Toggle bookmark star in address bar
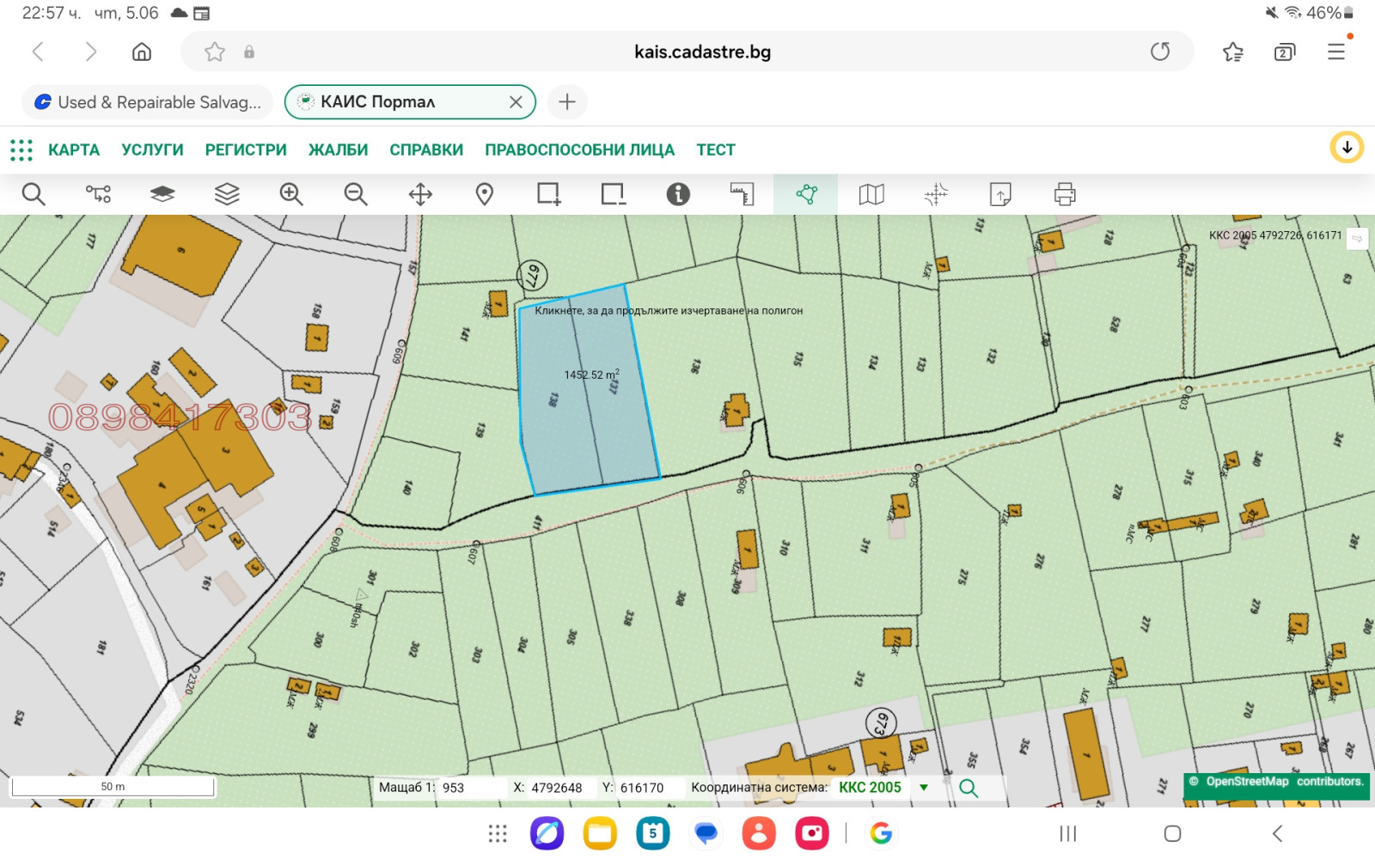The width and height of the screenshot is (1375, 859). (x=215, y=52)
